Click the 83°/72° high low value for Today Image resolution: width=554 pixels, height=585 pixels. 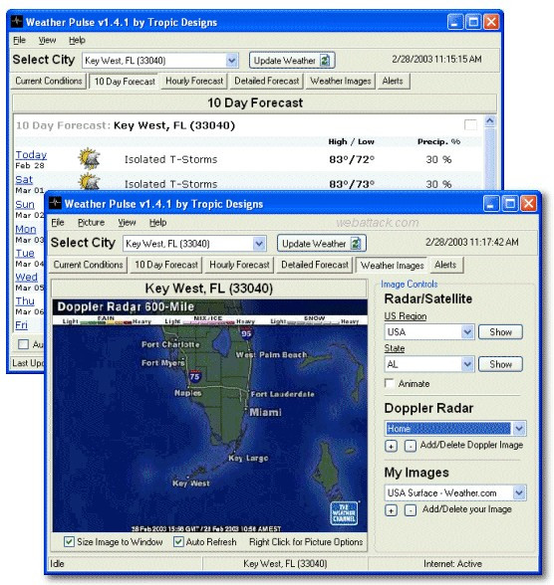point(352,159)
